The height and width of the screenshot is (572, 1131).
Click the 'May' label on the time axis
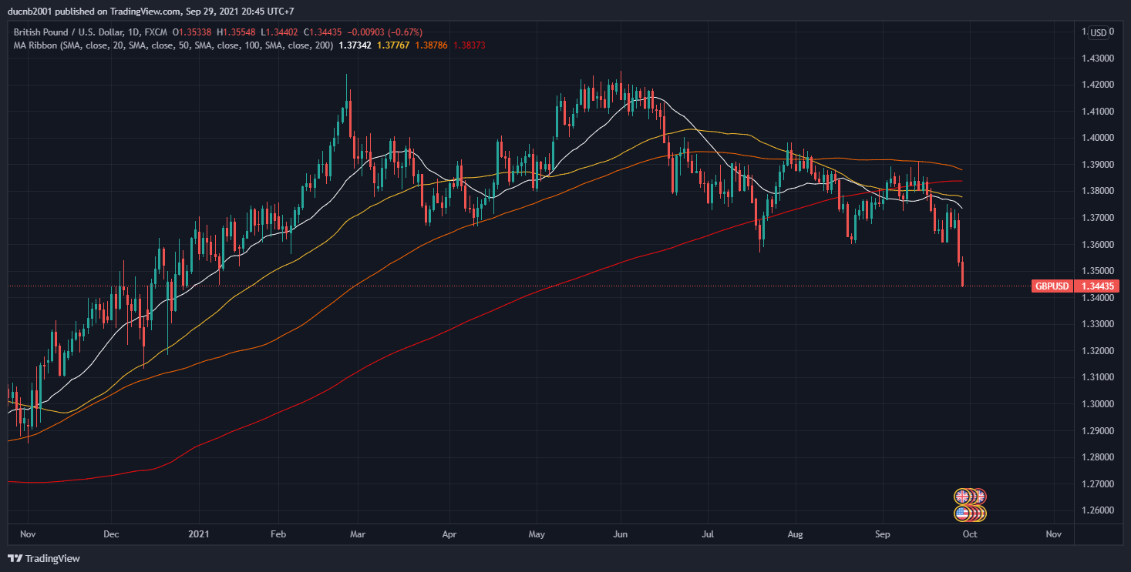coord(537,534)
